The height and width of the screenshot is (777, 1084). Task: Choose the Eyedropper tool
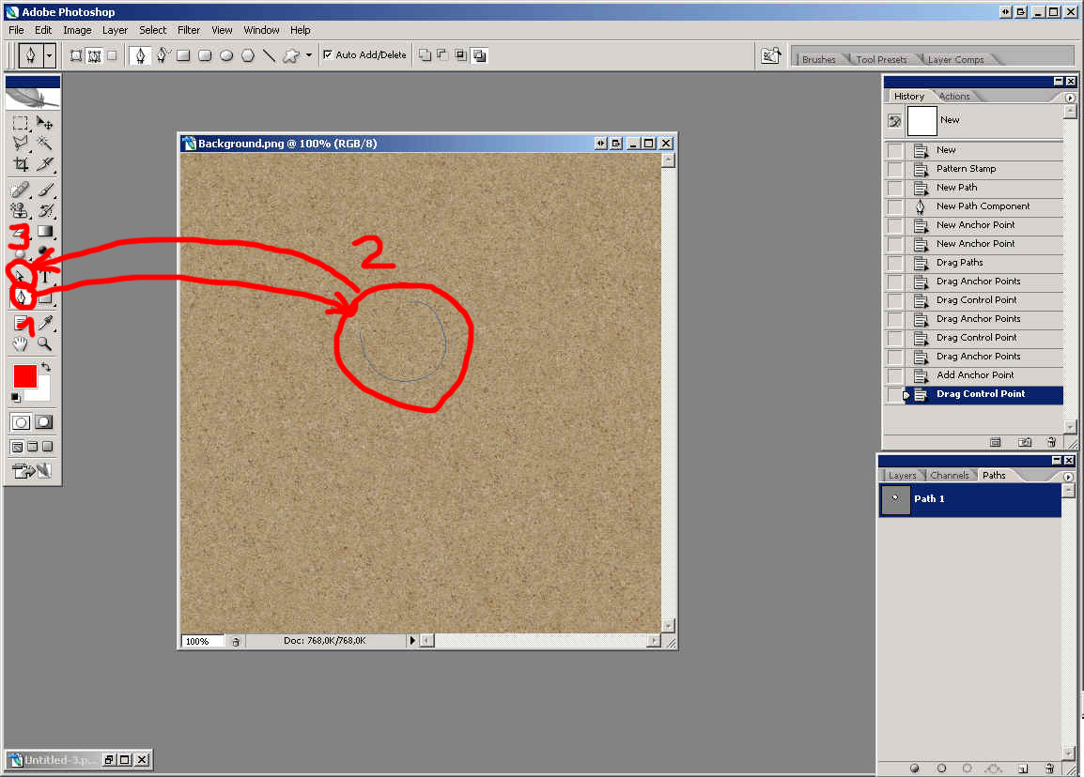click(x=44, y=323)
